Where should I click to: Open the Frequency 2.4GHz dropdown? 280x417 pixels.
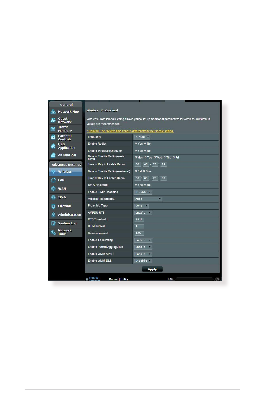point(142,137)
